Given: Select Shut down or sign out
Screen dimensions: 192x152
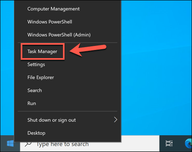Looking at the screenshot, I should pos(52,120).
